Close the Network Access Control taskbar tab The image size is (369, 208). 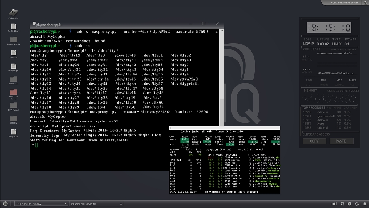(121, 203)
